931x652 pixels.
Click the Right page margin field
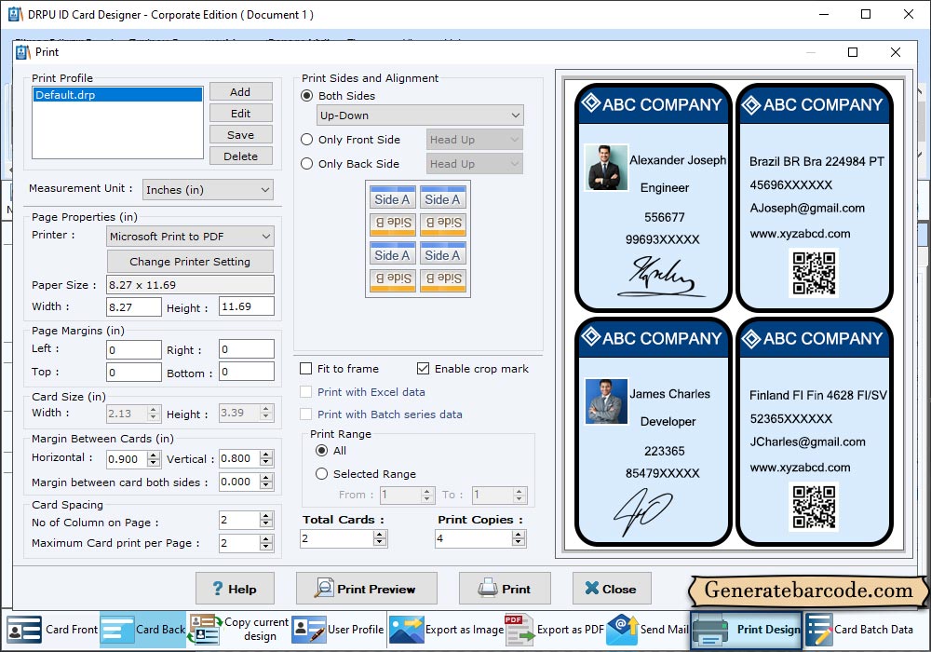click(247, 349)
